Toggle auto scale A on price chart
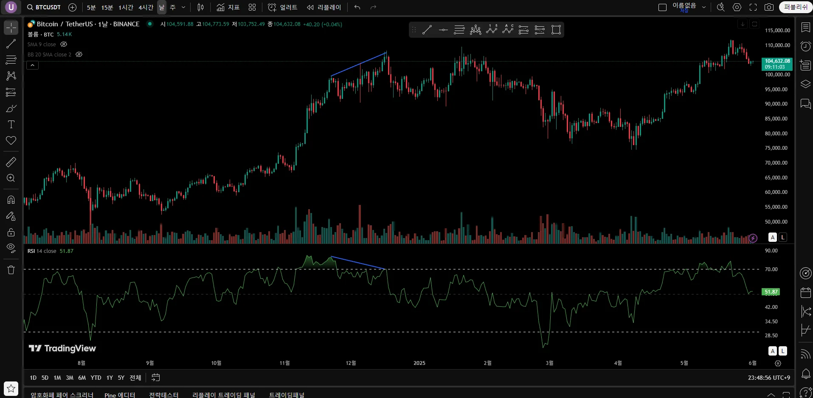This screenshot has width=813, height=398. 773,237
